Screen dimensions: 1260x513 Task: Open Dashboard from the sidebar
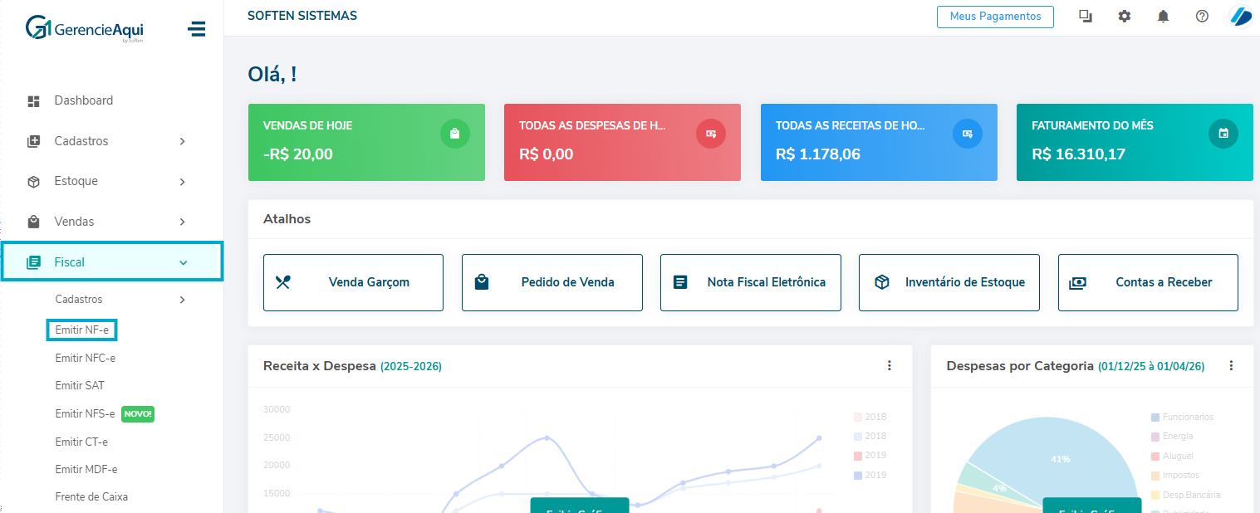pos(83,100)
